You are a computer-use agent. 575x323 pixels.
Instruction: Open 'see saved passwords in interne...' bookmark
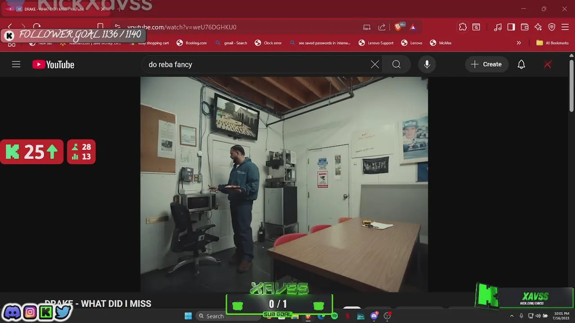(x=320, y=43)
